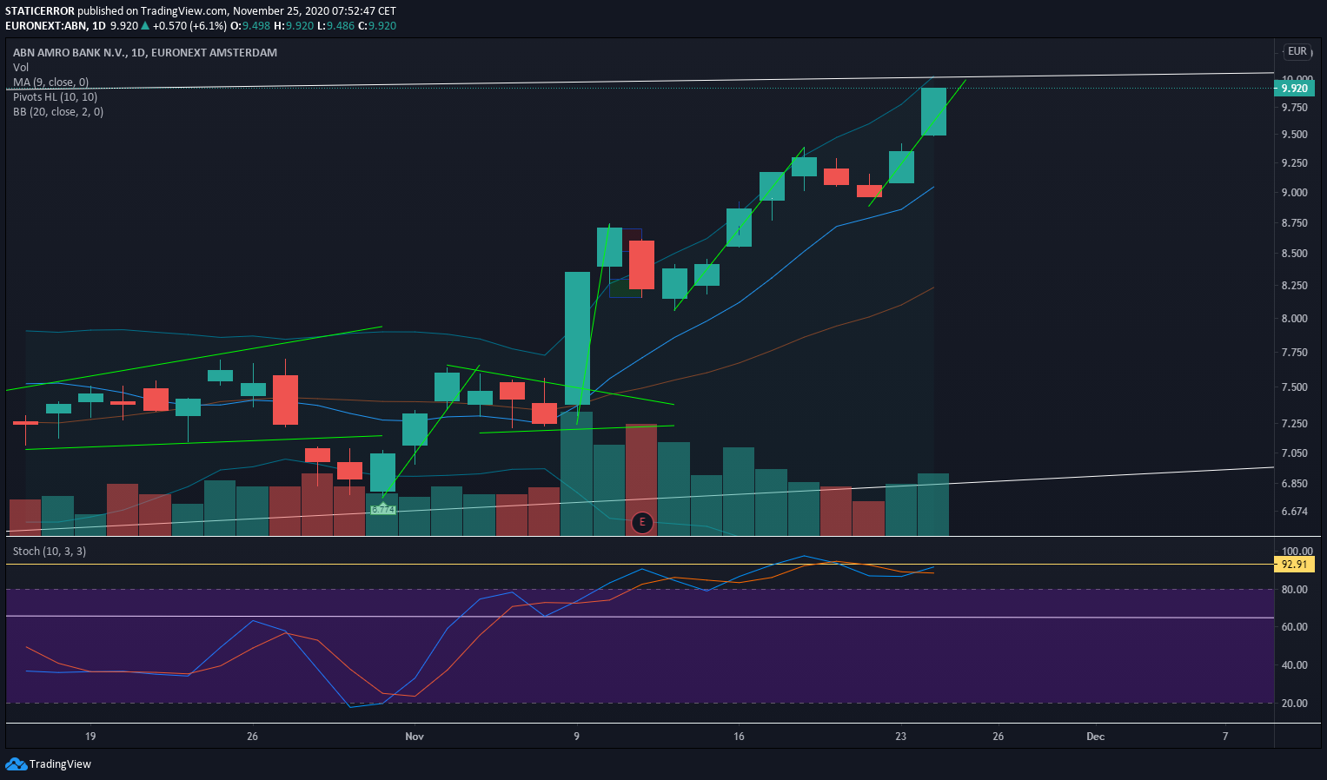Screen dimensions: 1327x780
Task: Click the 9.000 price axis label
Action: (x=1295, y=193)
